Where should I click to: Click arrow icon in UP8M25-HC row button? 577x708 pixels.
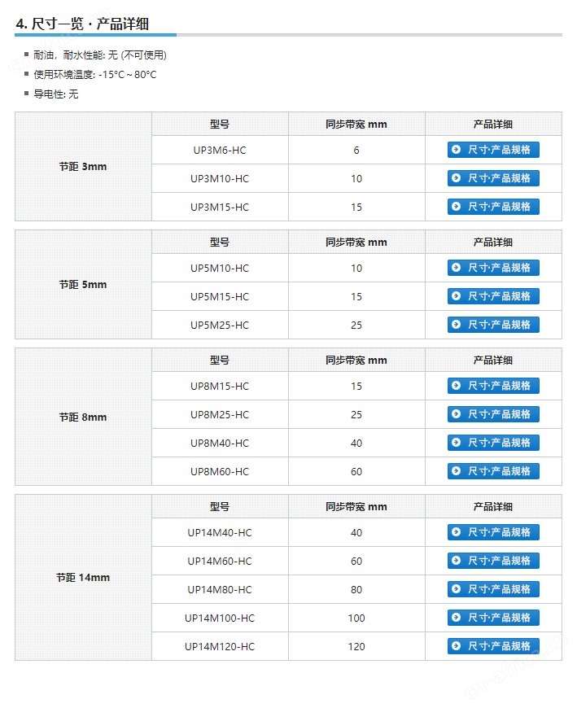(456, 413)
